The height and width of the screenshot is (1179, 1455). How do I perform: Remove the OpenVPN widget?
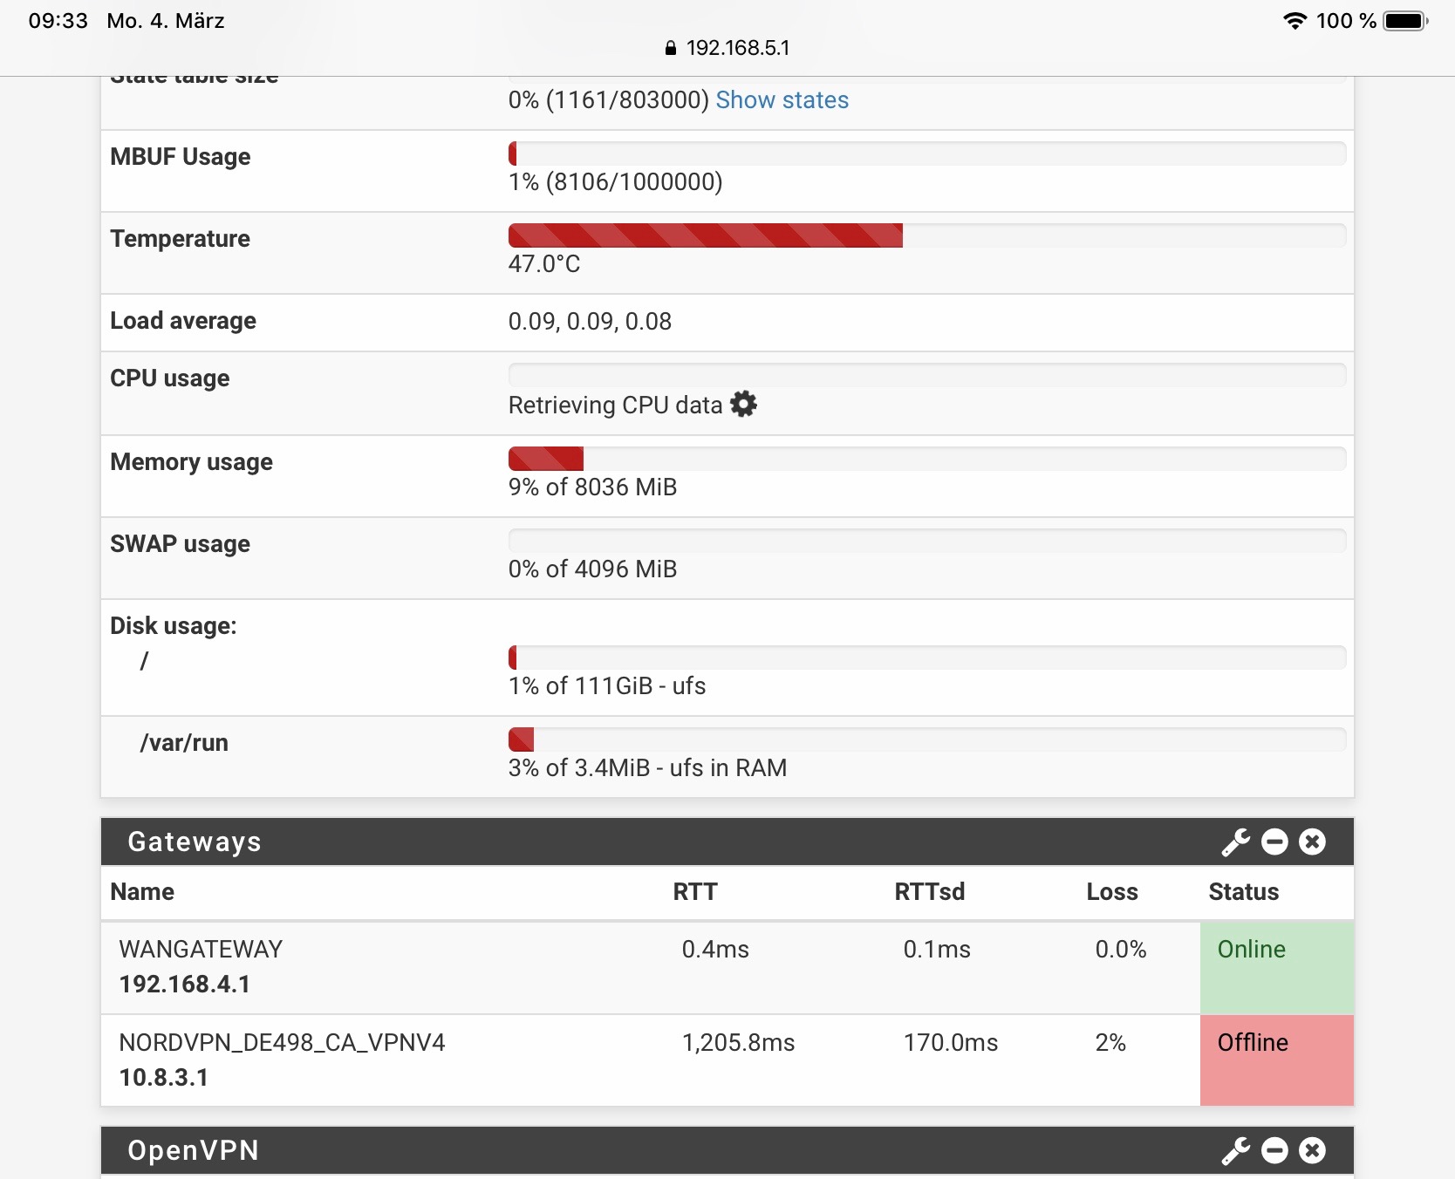(x=1312, y=1151)
